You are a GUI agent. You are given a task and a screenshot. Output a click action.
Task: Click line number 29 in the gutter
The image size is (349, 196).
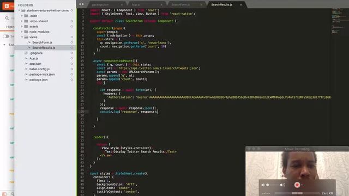82,112
